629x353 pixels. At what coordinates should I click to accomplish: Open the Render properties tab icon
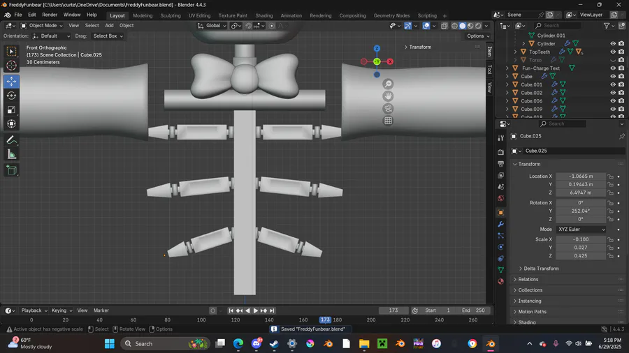pyautogui.click(x=500, y=152)
